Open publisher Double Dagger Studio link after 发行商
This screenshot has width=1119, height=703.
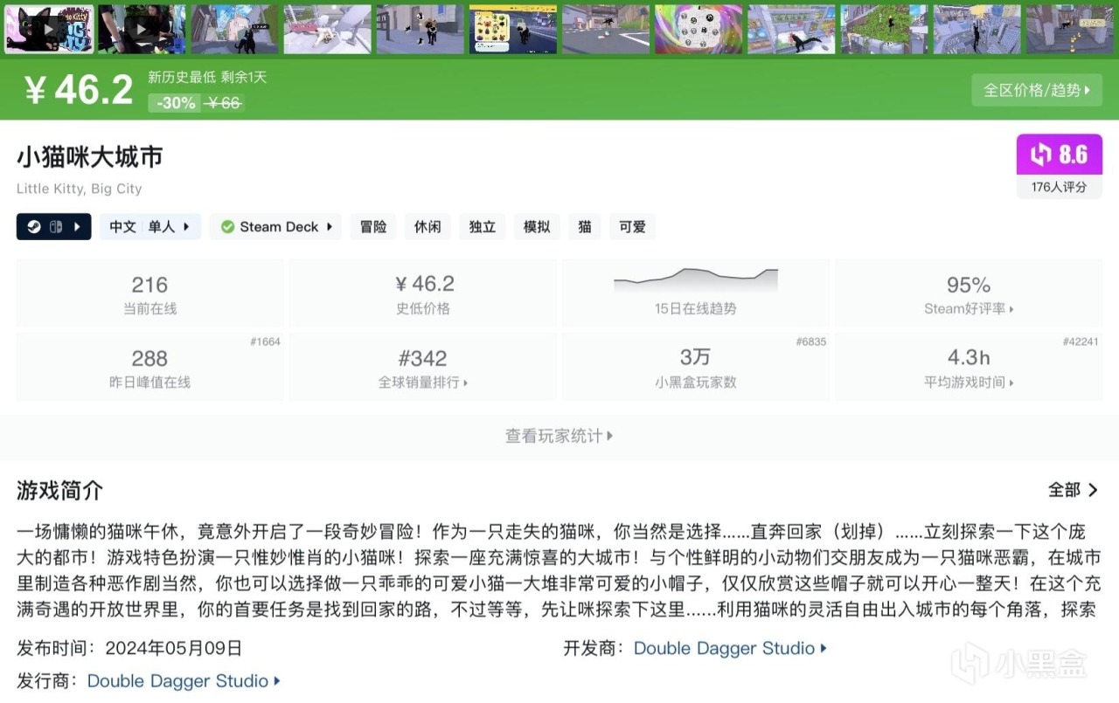184,680
